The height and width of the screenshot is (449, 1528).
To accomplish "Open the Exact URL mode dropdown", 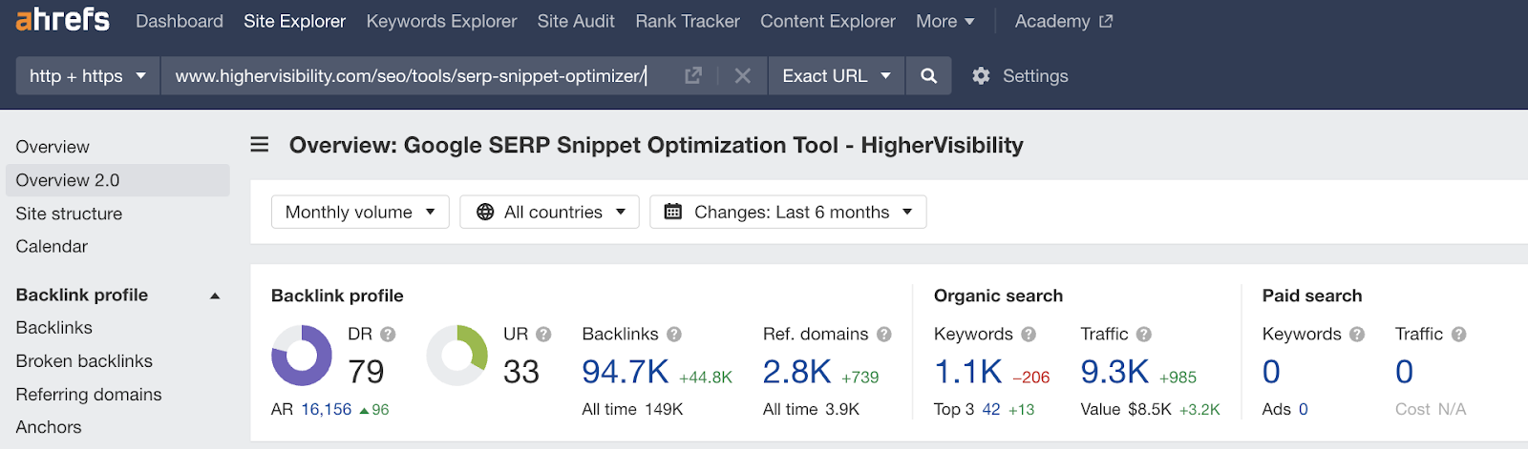I will [x=837, y=75].
